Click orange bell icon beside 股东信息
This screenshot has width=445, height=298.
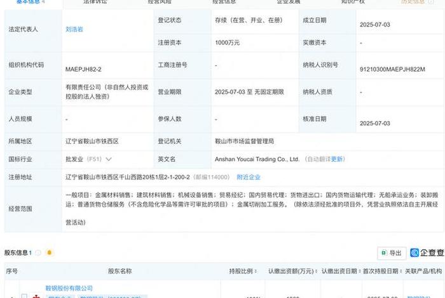(x=50, y=252)
